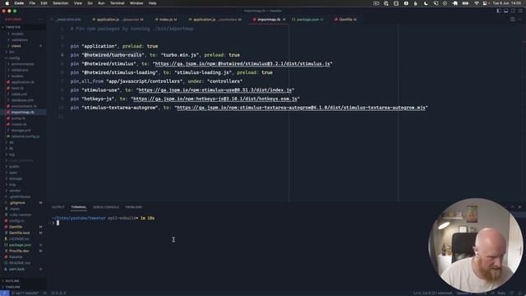Screen dimensions: 526x296
Task: Open routes.rb in the file tree
Action: 19,124
